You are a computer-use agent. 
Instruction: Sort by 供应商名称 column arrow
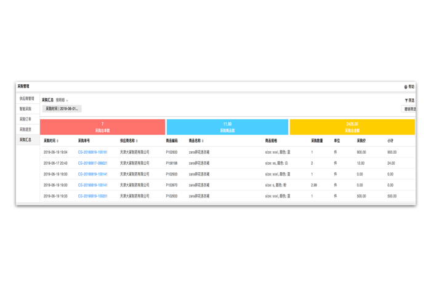137,141
